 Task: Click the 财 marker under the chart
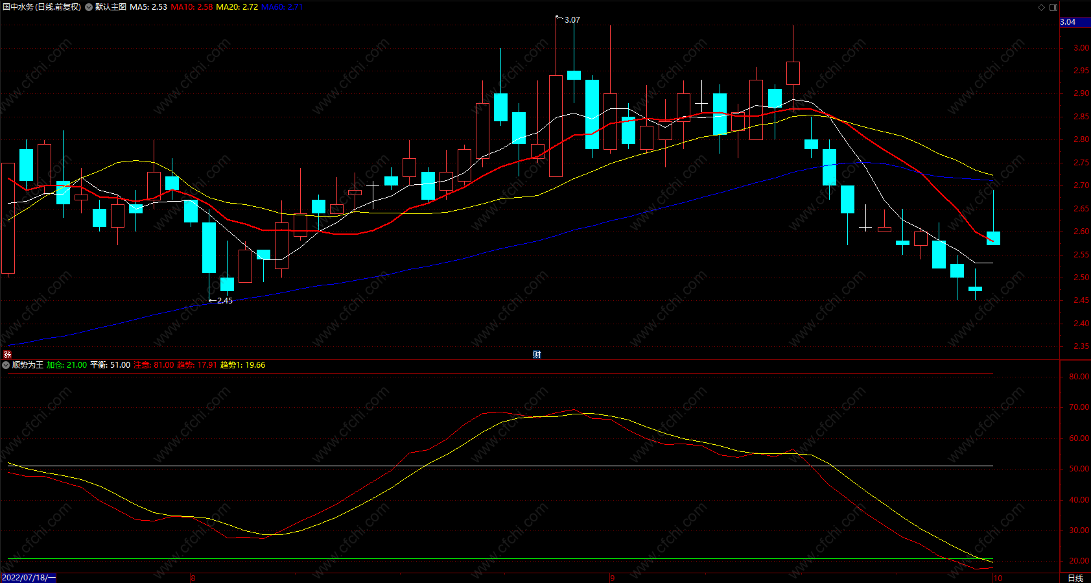(x=537, y=354)
